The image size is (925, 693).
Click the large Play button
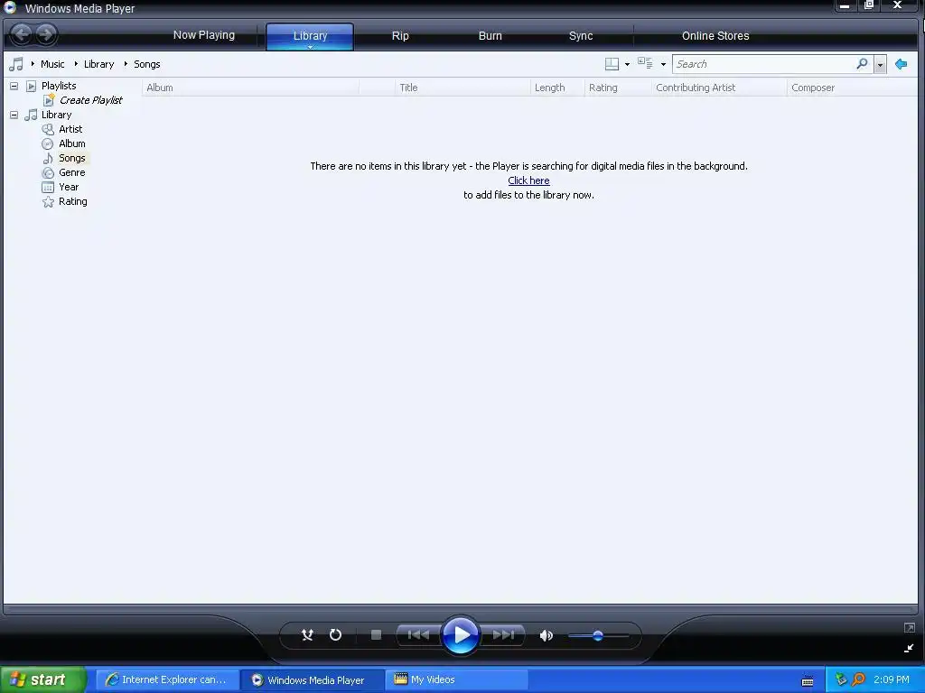(461, 634)
